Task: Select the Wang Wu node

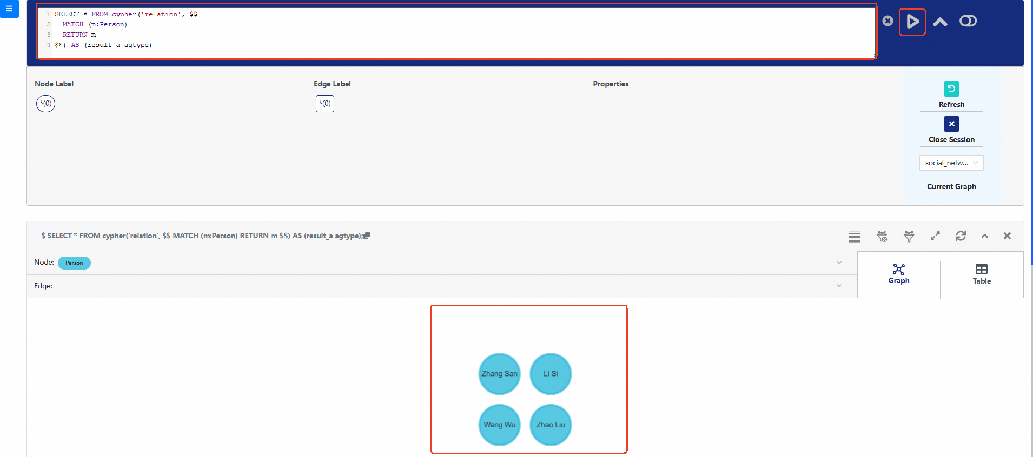Action: pyautogui.click(x=499, y=425)
